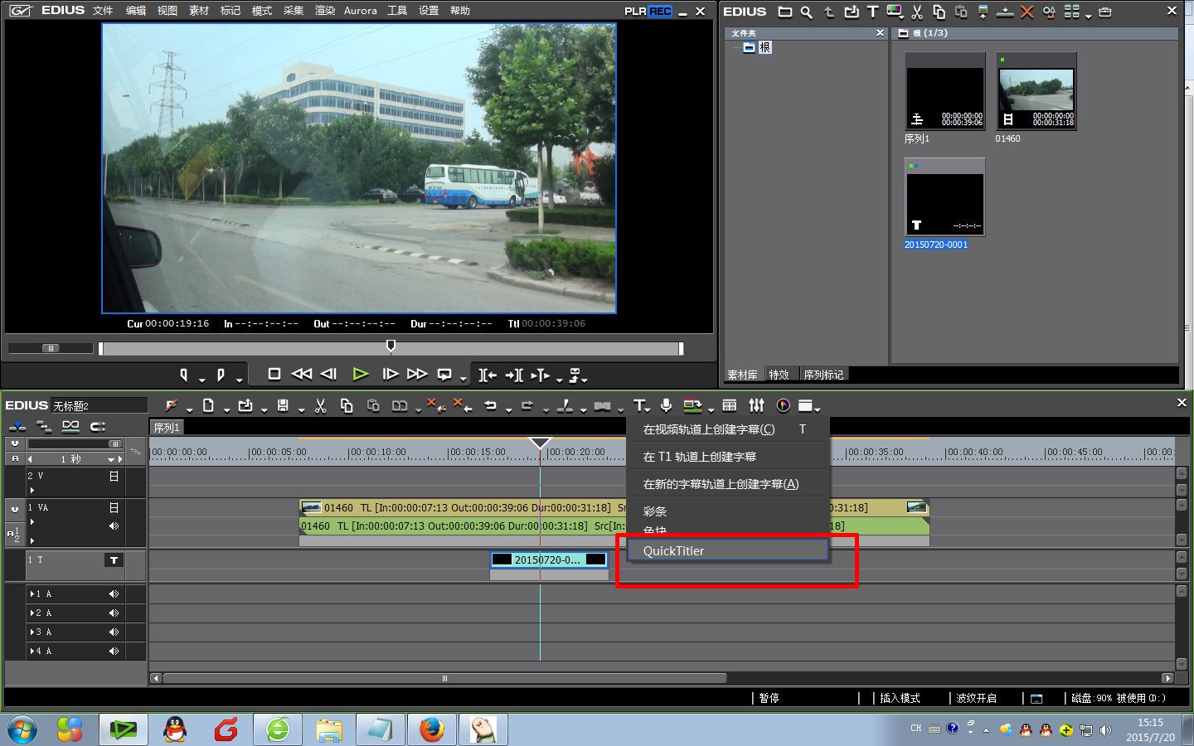Click the undo arrow icon in timeline toolbar

click(490, 405)
